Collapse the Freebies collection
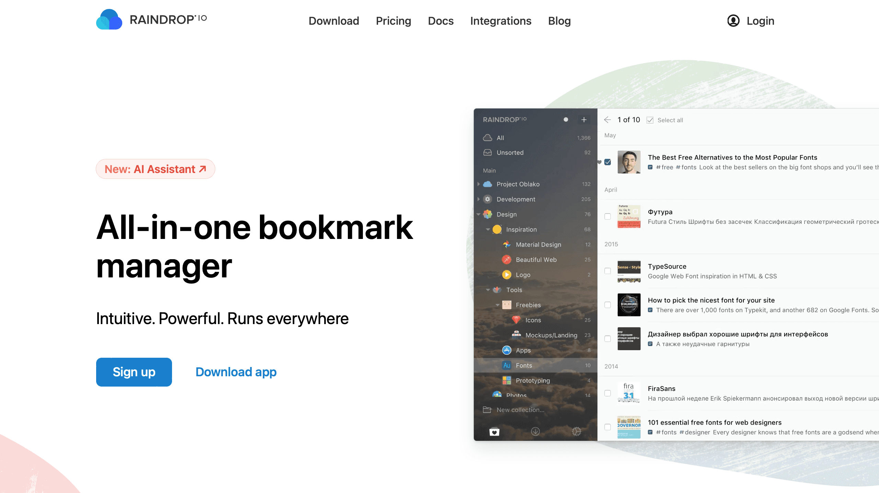 point(498,305)
